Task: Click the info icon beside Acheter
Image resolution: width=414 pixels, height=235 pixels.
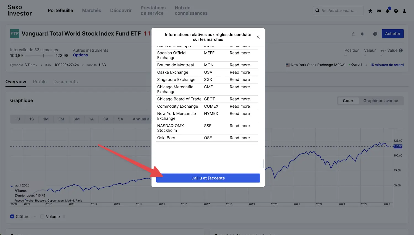Action: (x=375, y=34)
